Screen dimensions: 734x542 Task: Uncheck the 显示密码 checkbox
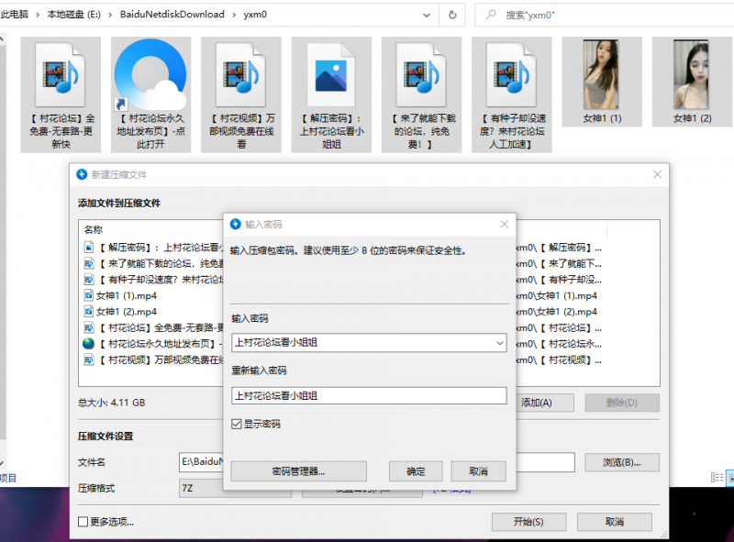237,425
